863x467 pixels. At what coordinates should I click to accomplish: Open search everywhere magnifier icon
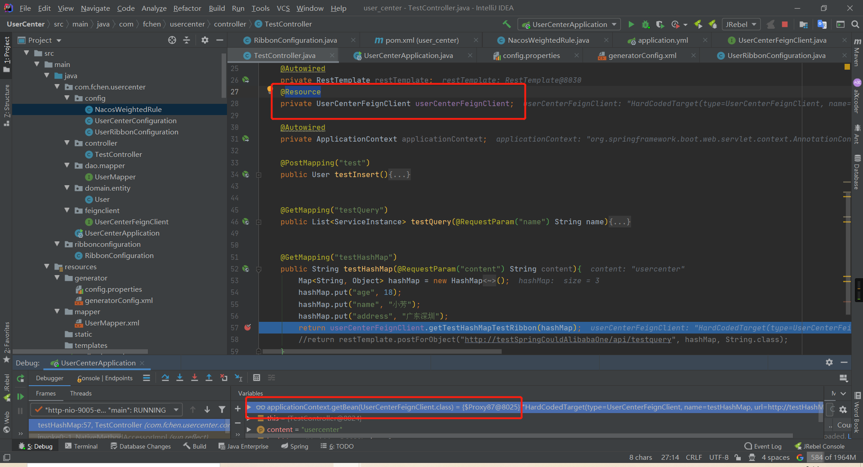855,24
